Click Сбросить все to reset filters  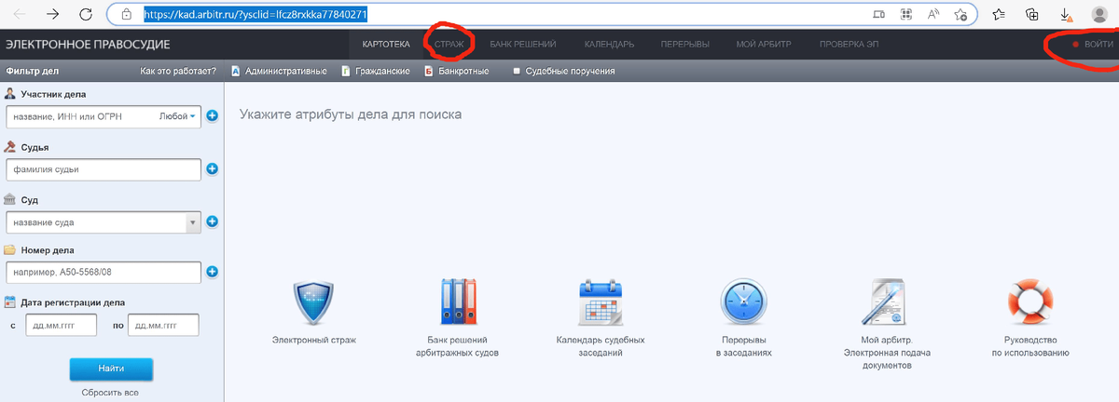[111, 393]
